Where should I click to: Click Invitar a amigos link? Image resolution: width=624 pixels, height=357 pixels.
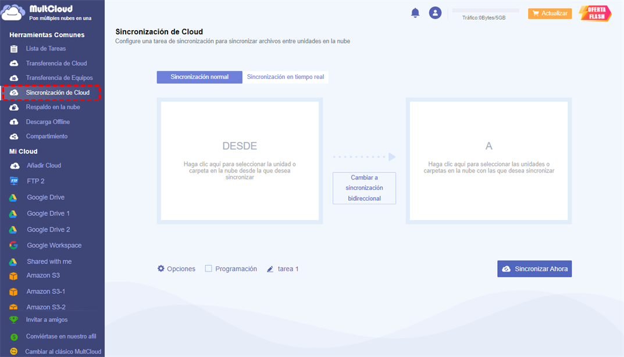coord(47,320)
